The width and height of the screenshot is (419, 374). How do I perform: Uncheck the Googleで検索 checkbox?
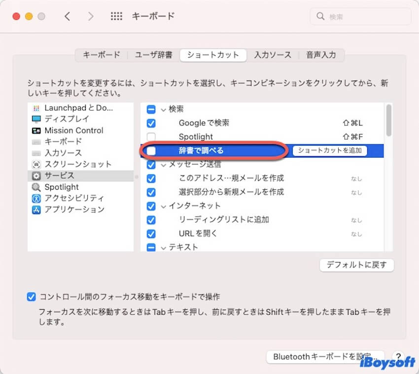[151, 123]
